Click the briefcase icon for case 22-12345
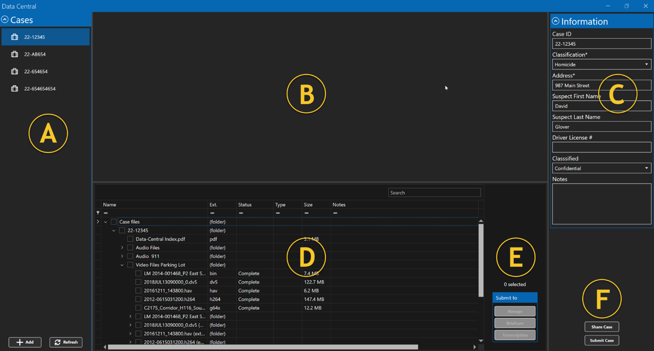The height and width of the screenshot is (351, 654). pyautogui.click(x=15, y=37)
